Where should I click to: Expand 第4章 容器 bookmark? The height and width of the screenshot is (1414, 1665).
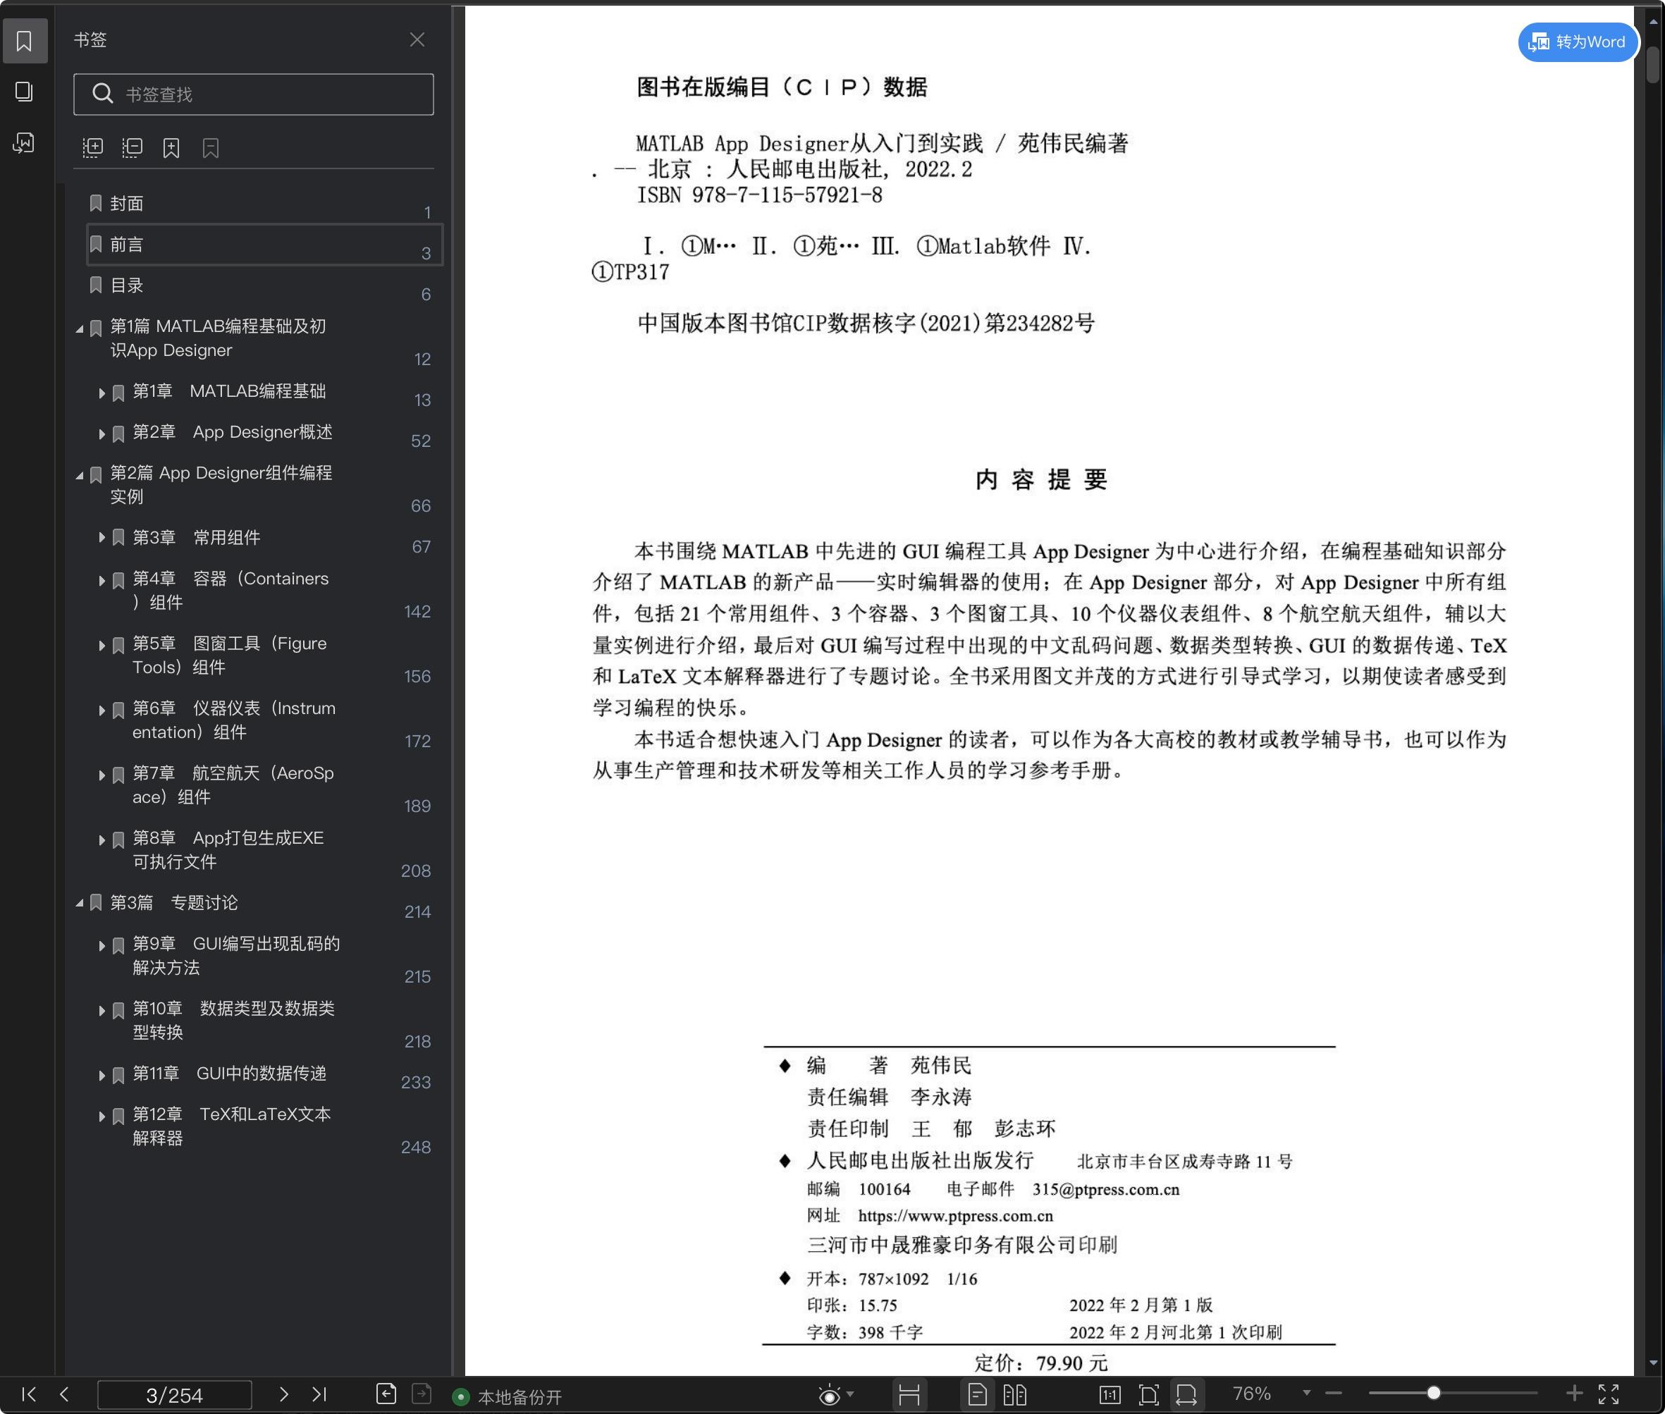pos(102,580)
